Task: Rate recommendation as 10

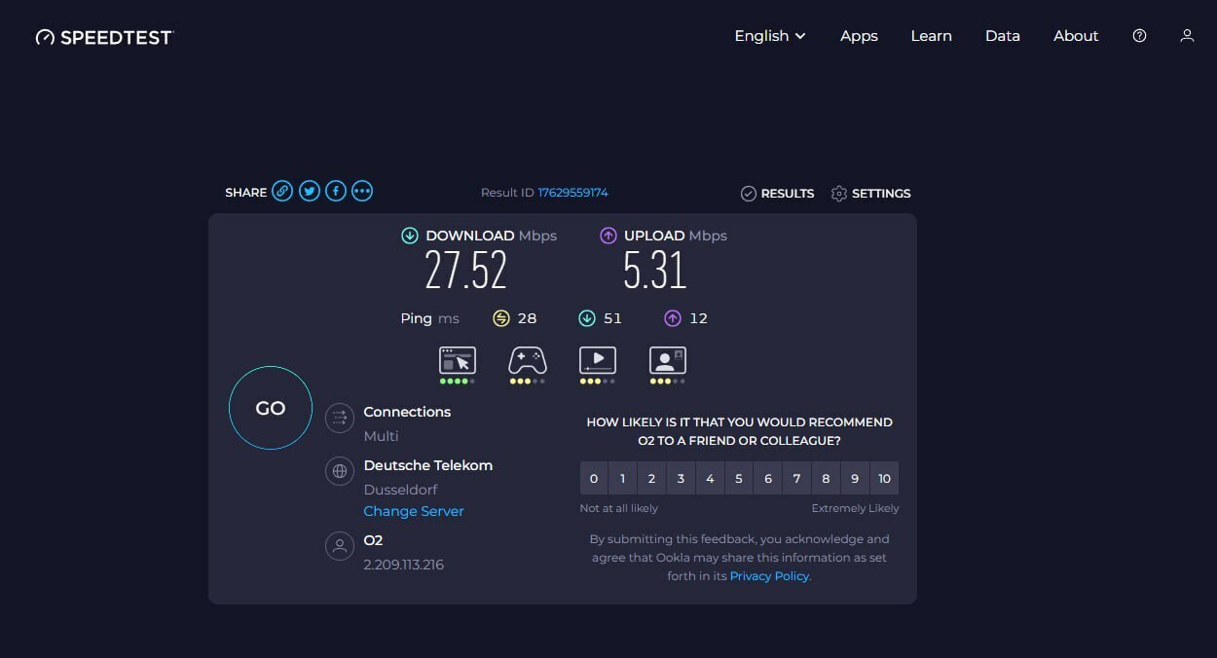Action: pyautogui.click(x=884, y=479)
